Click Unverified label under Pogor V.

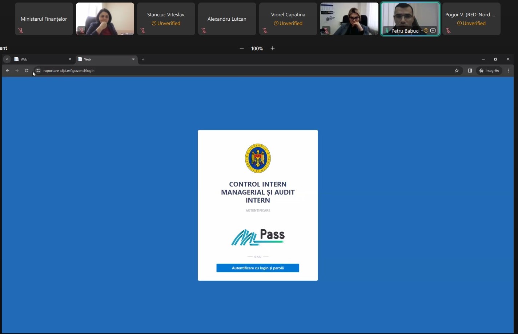471,23
